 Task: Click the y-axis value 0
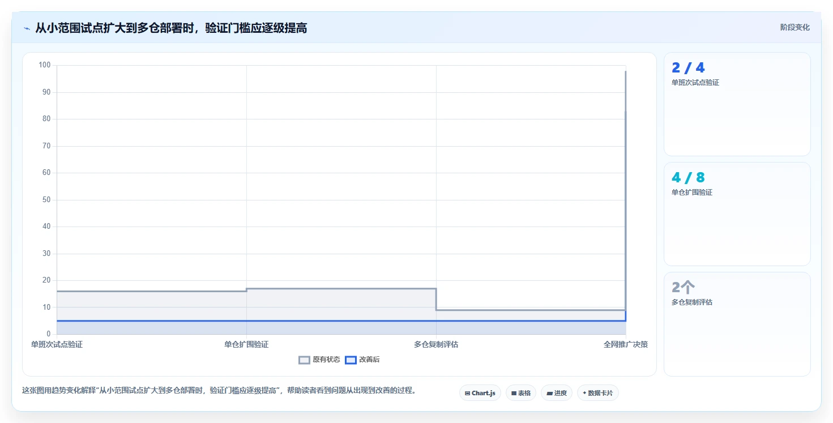tap(49, 334)
